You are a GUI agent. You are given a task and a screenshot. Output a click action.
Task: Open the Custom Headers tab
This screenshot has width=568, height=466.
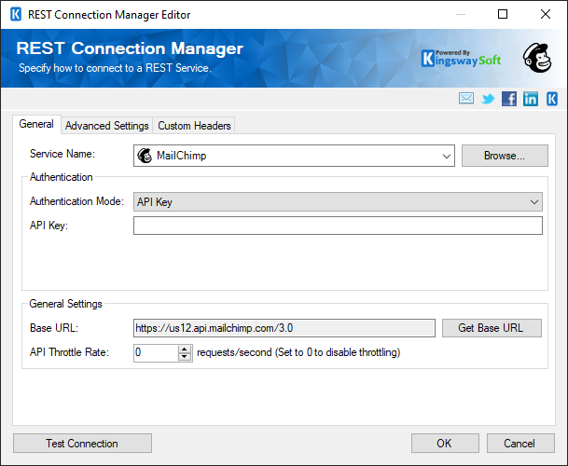[194, 126]
